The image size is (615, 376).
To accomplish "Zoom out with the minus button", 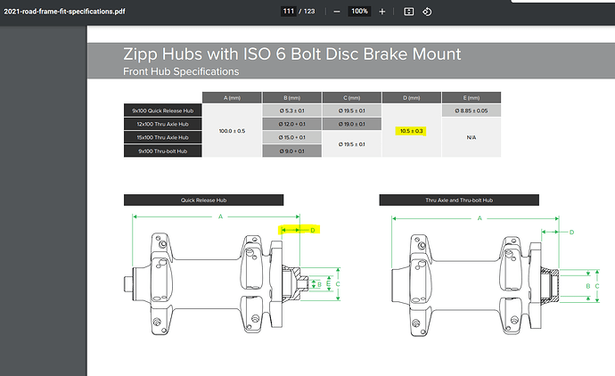I will (x=337, y=12).
